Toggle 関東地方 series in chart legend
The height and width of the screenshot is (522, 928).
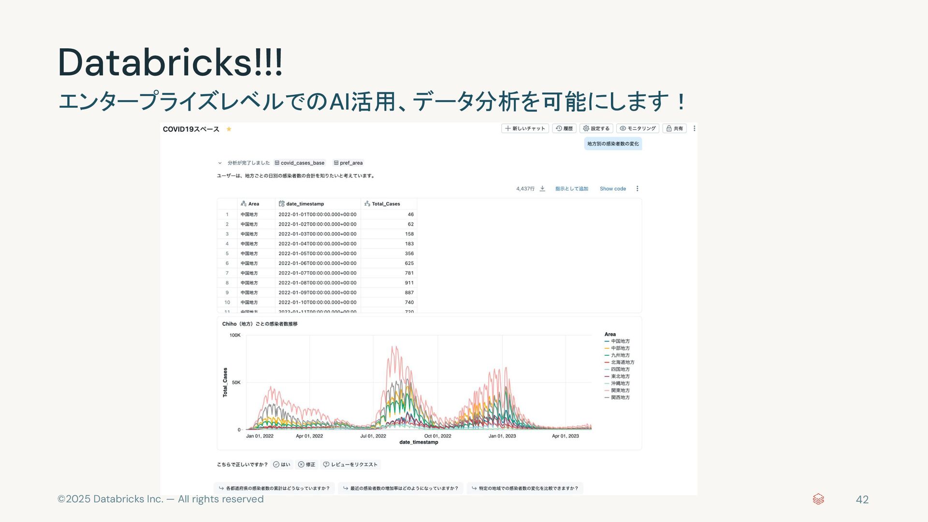tap(620, 391)
